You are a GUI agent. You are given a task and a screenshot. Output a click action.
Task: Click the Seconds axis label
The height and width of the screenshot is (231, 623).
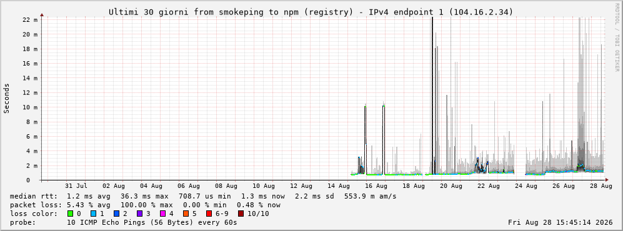[x=7, y=99]
